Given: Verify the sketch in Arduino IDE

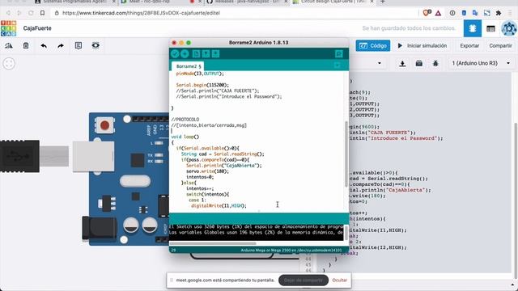Looking at the screenshot, I should click(175, 54).
